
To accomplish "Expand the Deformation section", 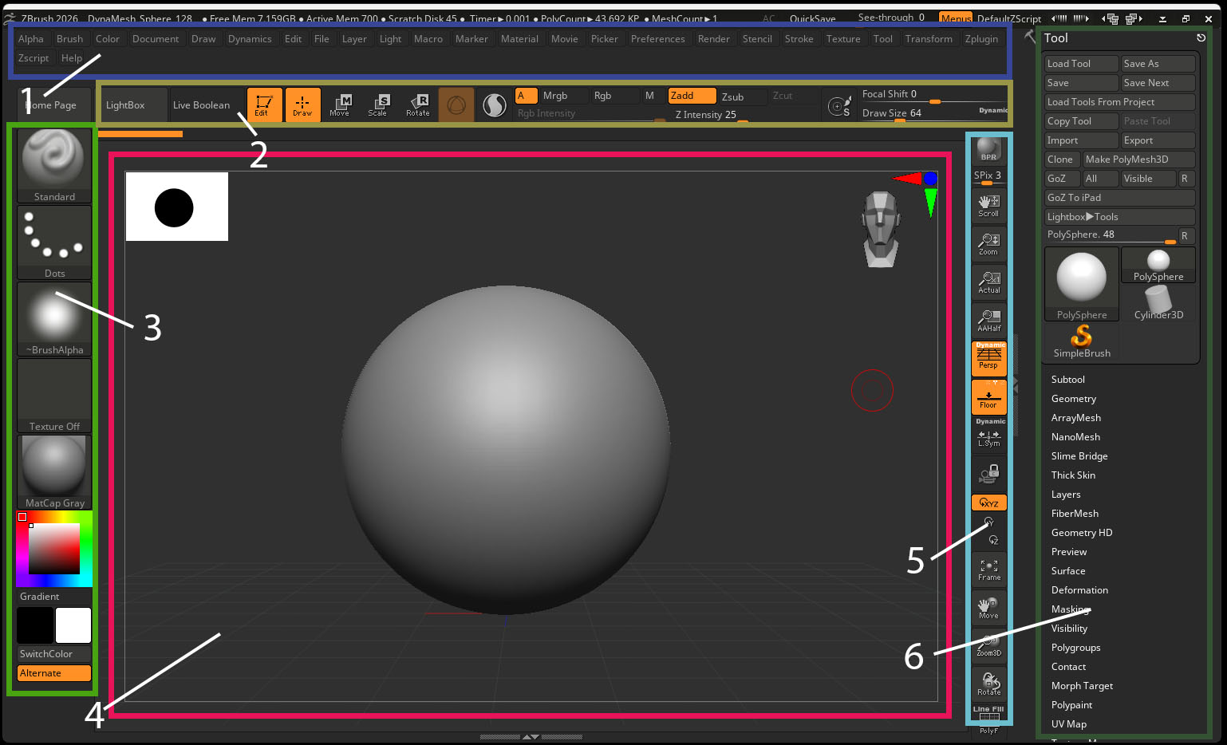I will (x=1079, y=590).
